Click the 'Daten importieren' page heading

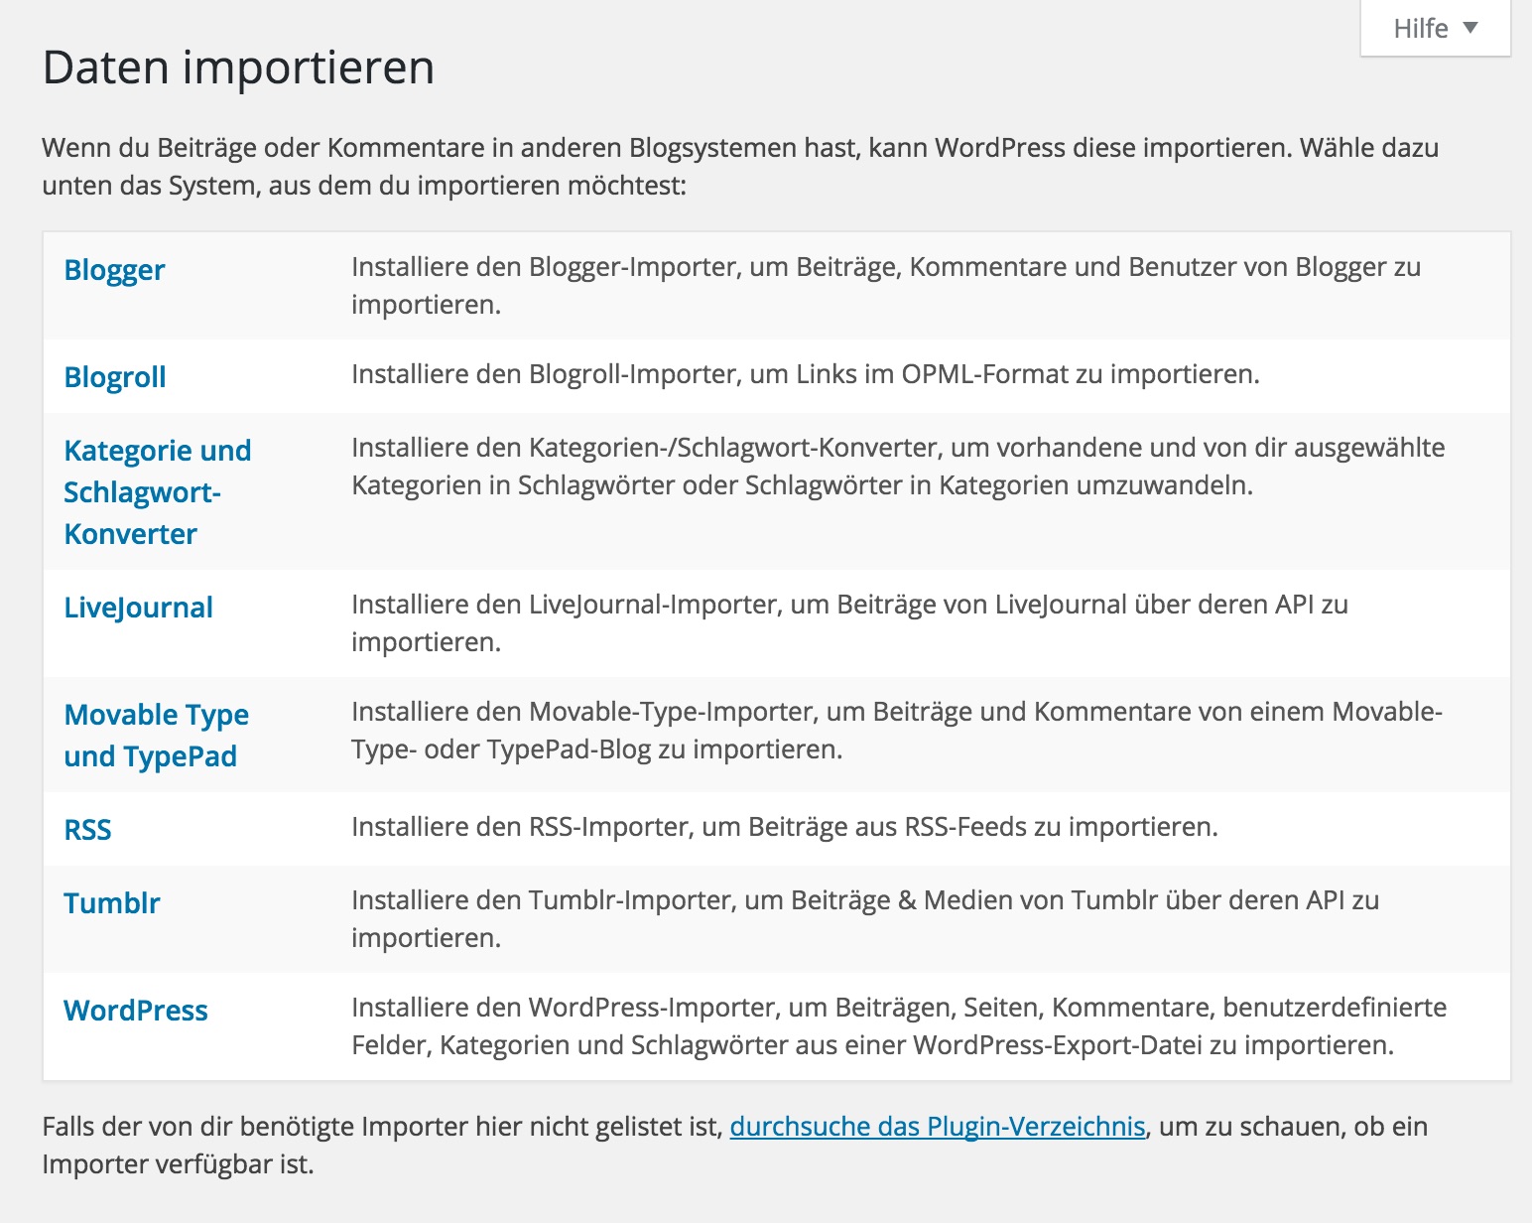[x=238, y=68]
